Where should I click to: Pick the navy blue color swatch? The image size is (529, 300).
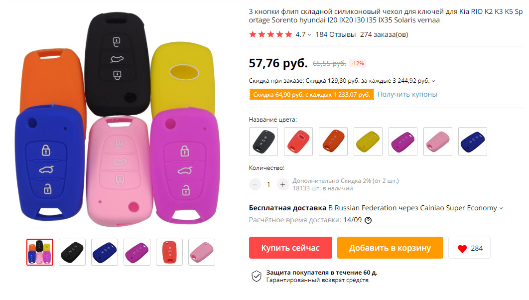pos(473,142)
